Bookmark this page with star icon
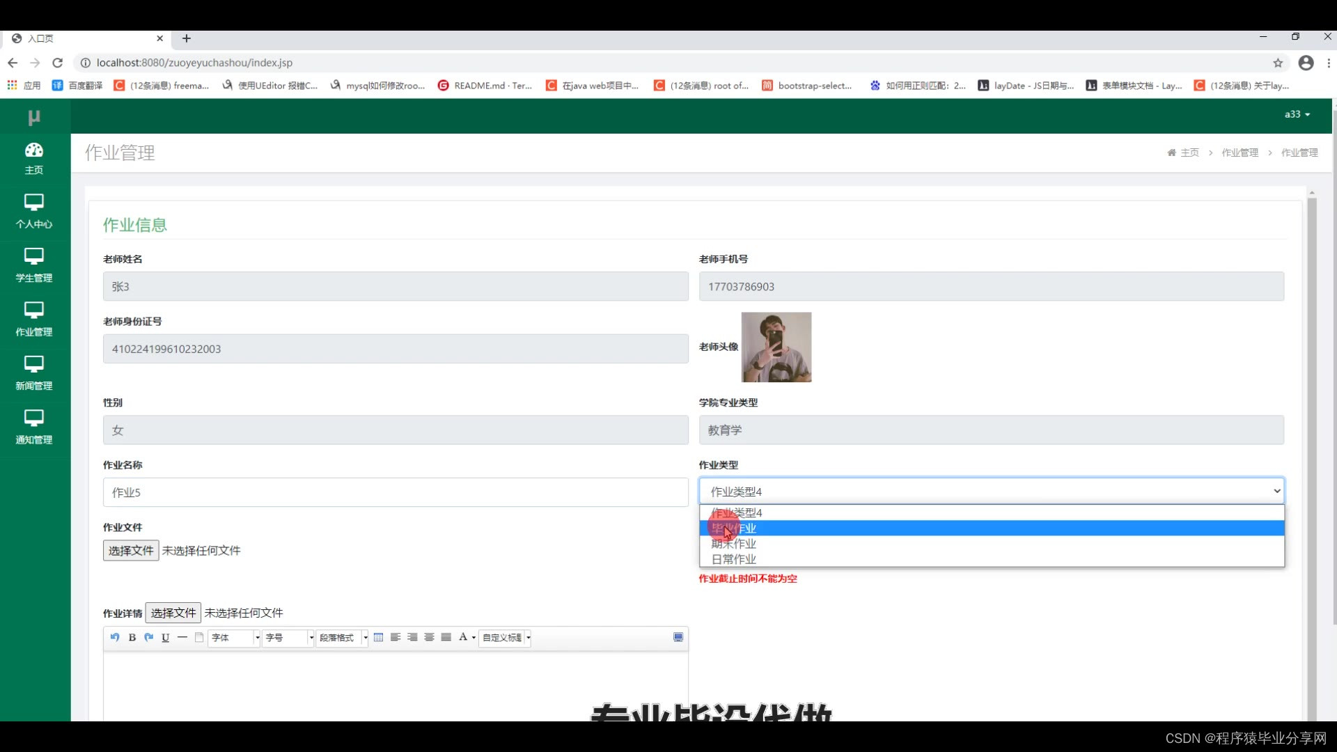 point(1278,63)
